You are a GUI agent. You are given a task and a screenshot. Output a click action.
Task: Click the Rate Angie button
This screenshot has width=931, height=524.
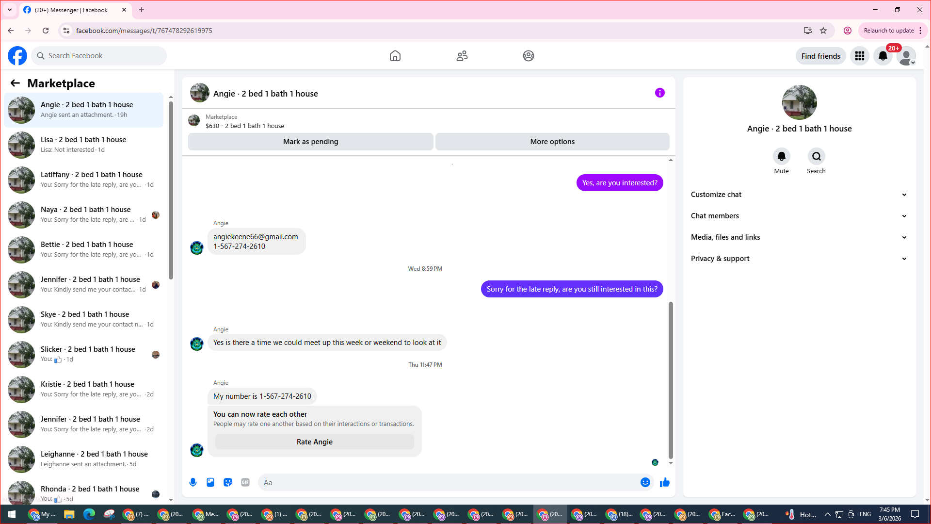[x=314, y=442]
